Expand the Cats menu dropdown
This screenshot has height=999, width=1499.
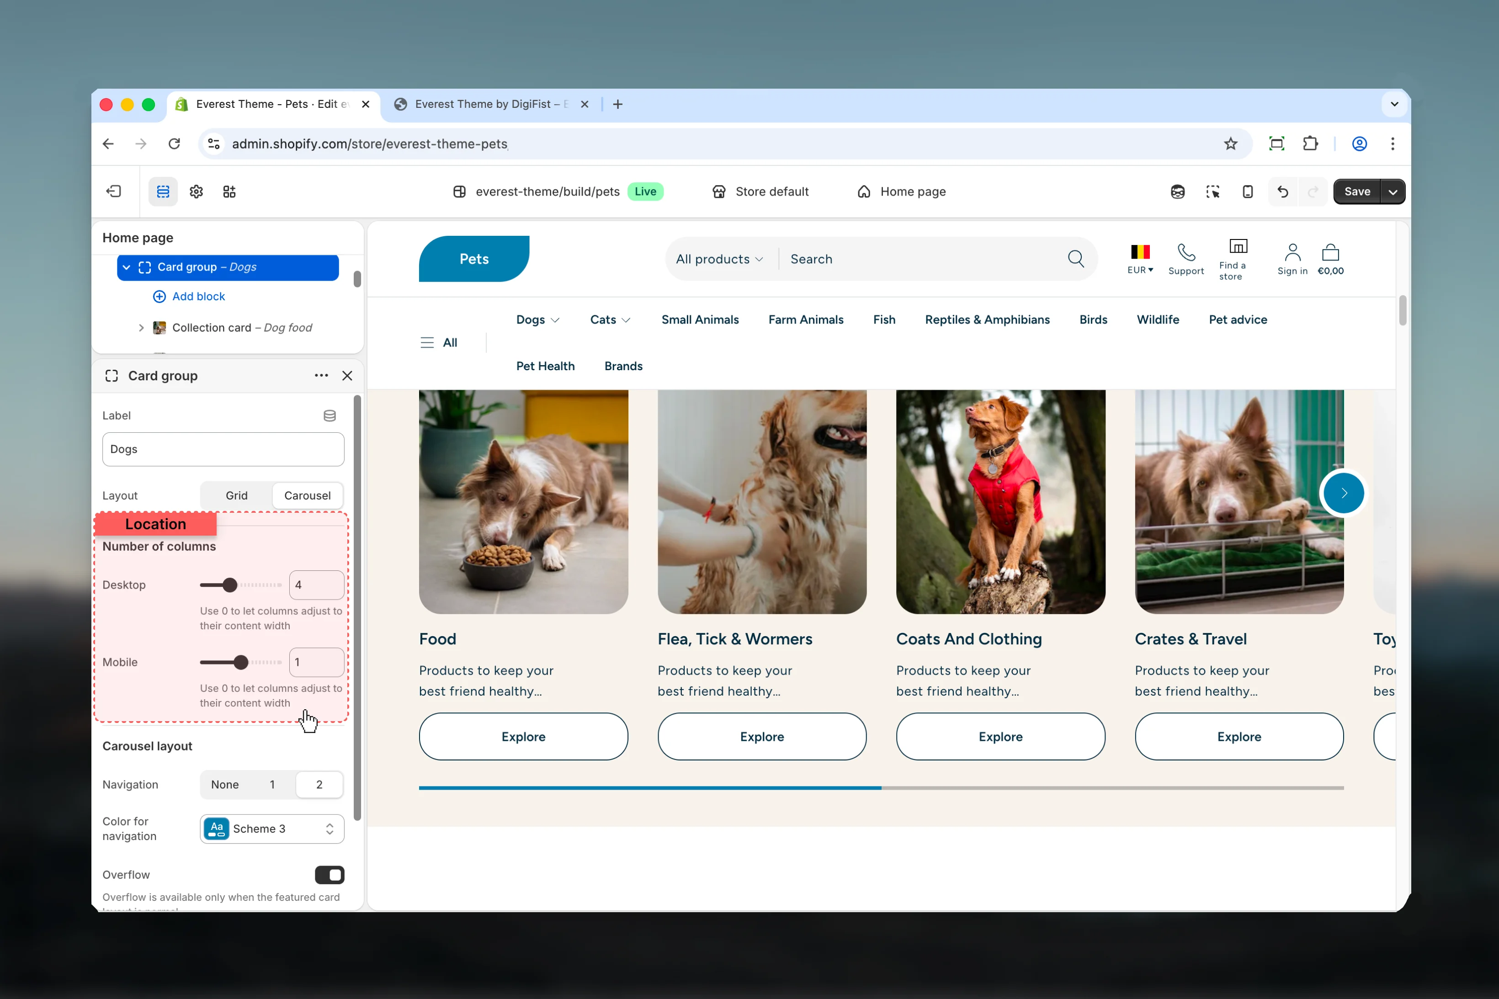(x=610, y=319)
